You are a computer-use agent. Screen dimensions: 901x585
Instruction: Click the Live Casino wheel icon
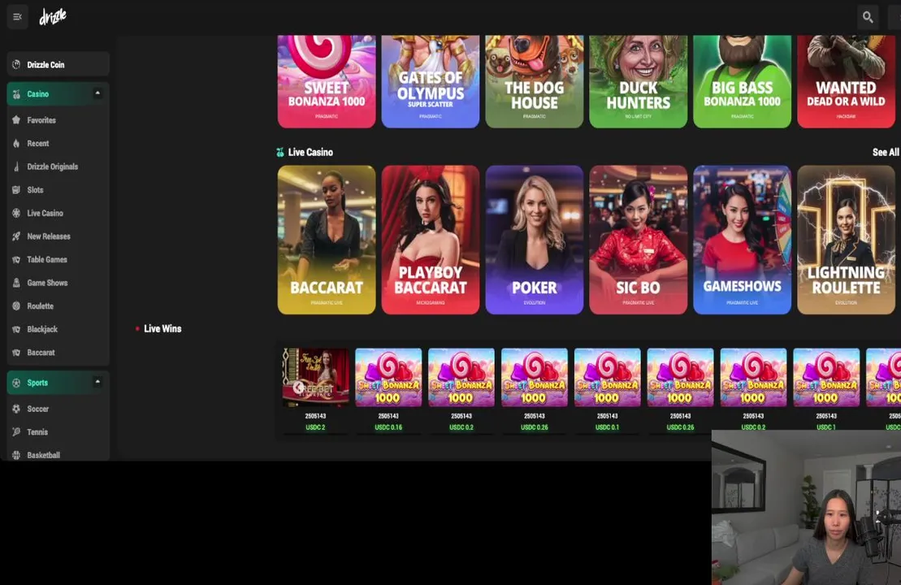point(16,213)
